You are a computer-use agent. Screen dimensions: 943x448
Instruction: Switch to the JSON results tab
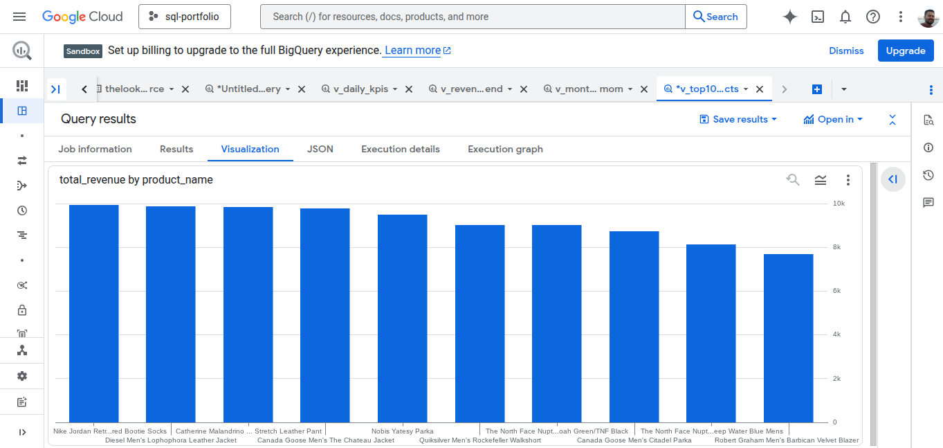(320, 149)
